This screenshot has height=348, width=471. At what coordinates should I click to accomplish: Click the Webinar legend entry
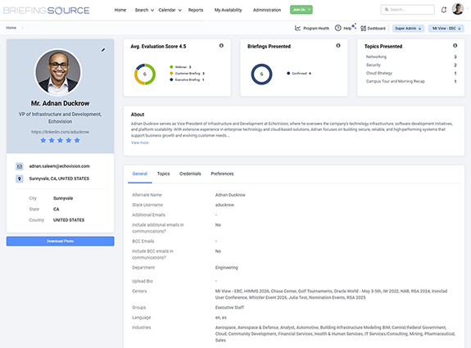(x=180, y=67)
